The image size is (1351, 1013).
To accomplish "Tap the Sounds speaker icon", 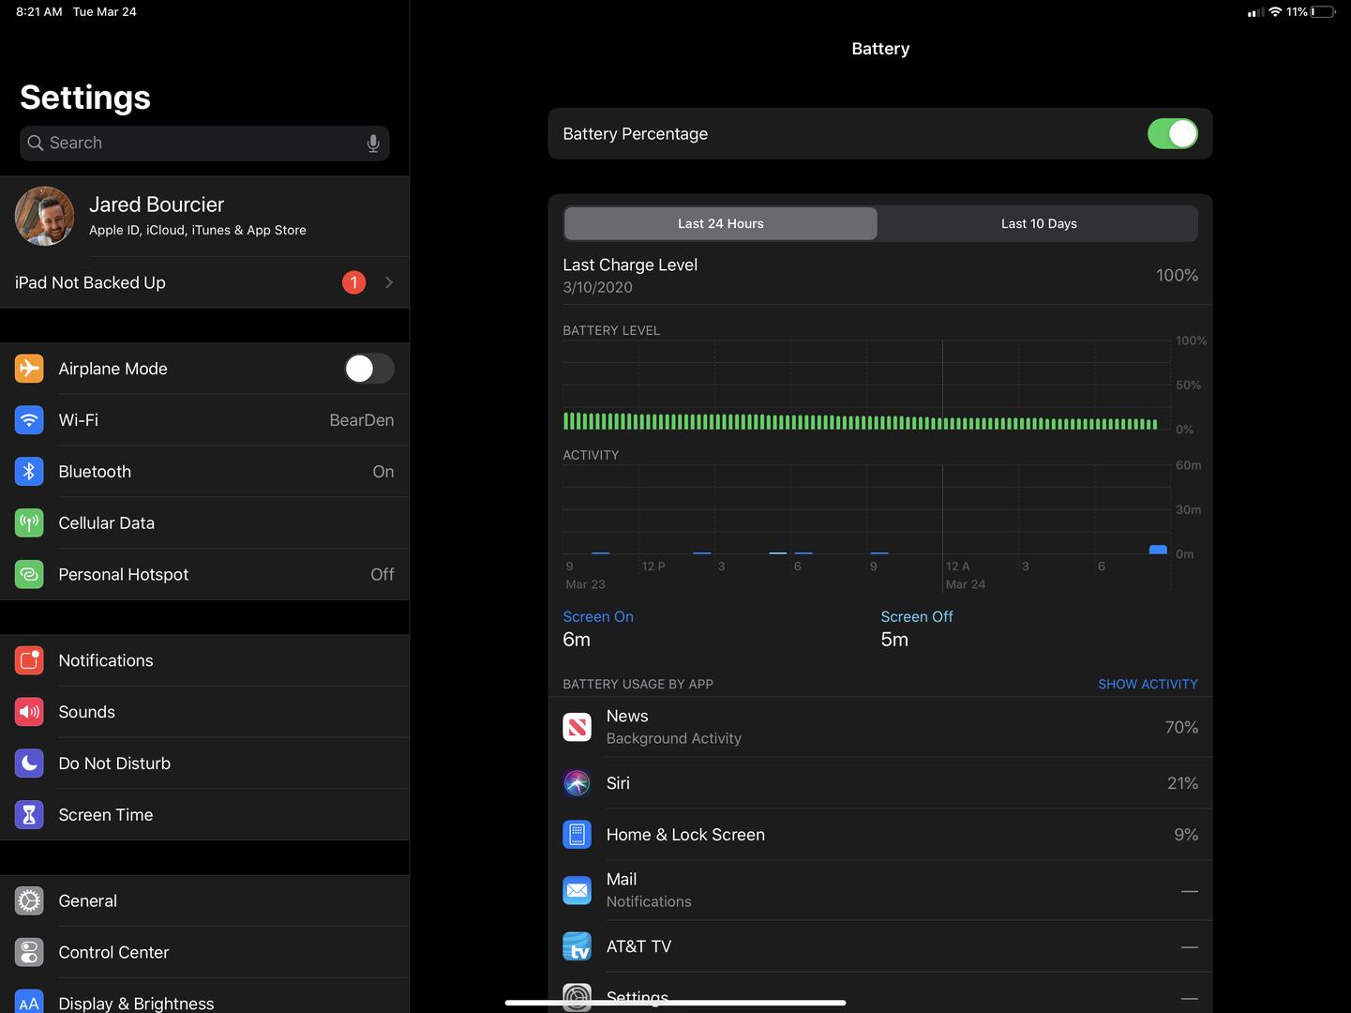I will point(29,712).
